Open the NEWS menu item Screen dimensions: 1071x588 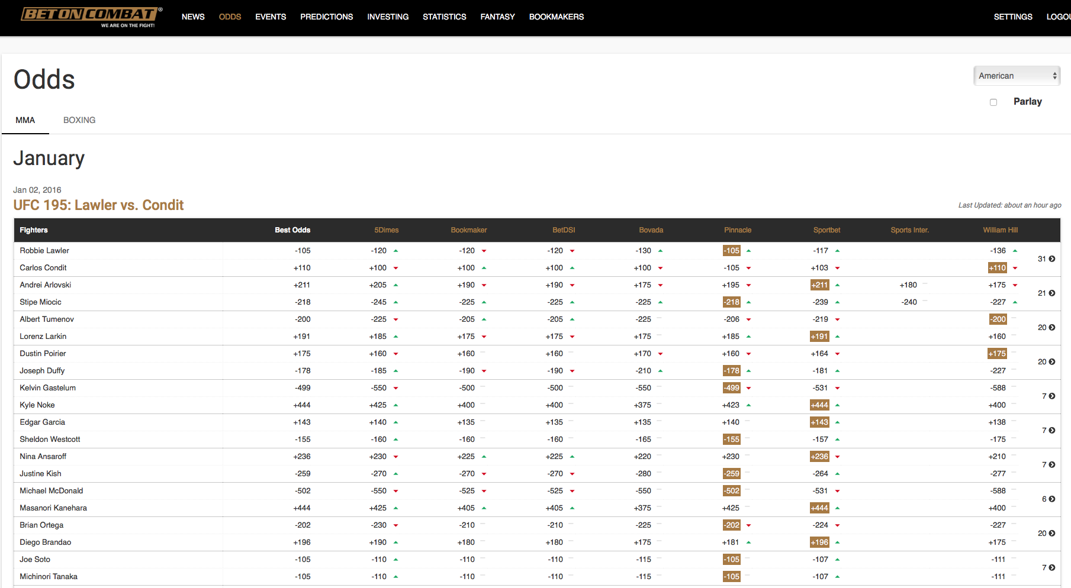[x=193, y=17]
